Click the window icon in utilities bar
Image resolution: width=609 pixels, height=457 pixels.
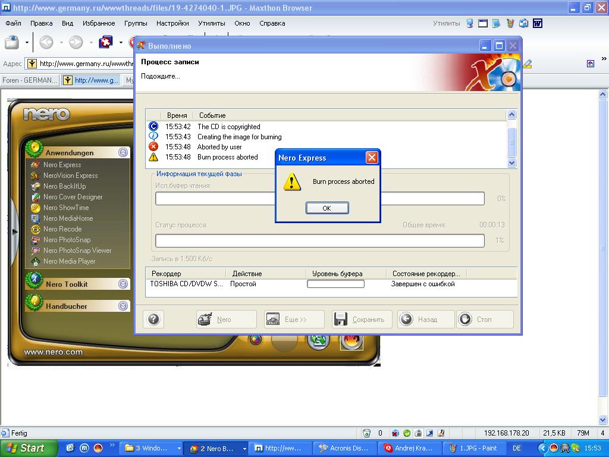tap(483, 24)
